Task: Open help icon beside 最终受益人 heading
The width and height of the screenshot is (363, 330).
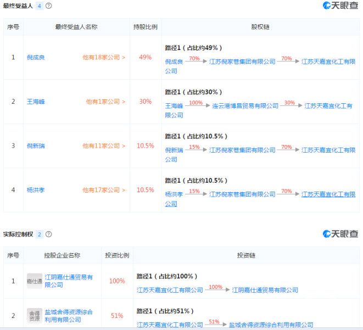Action: [49, 6]
